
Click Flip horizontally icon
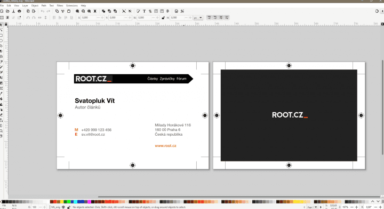(x=39, y=18)
